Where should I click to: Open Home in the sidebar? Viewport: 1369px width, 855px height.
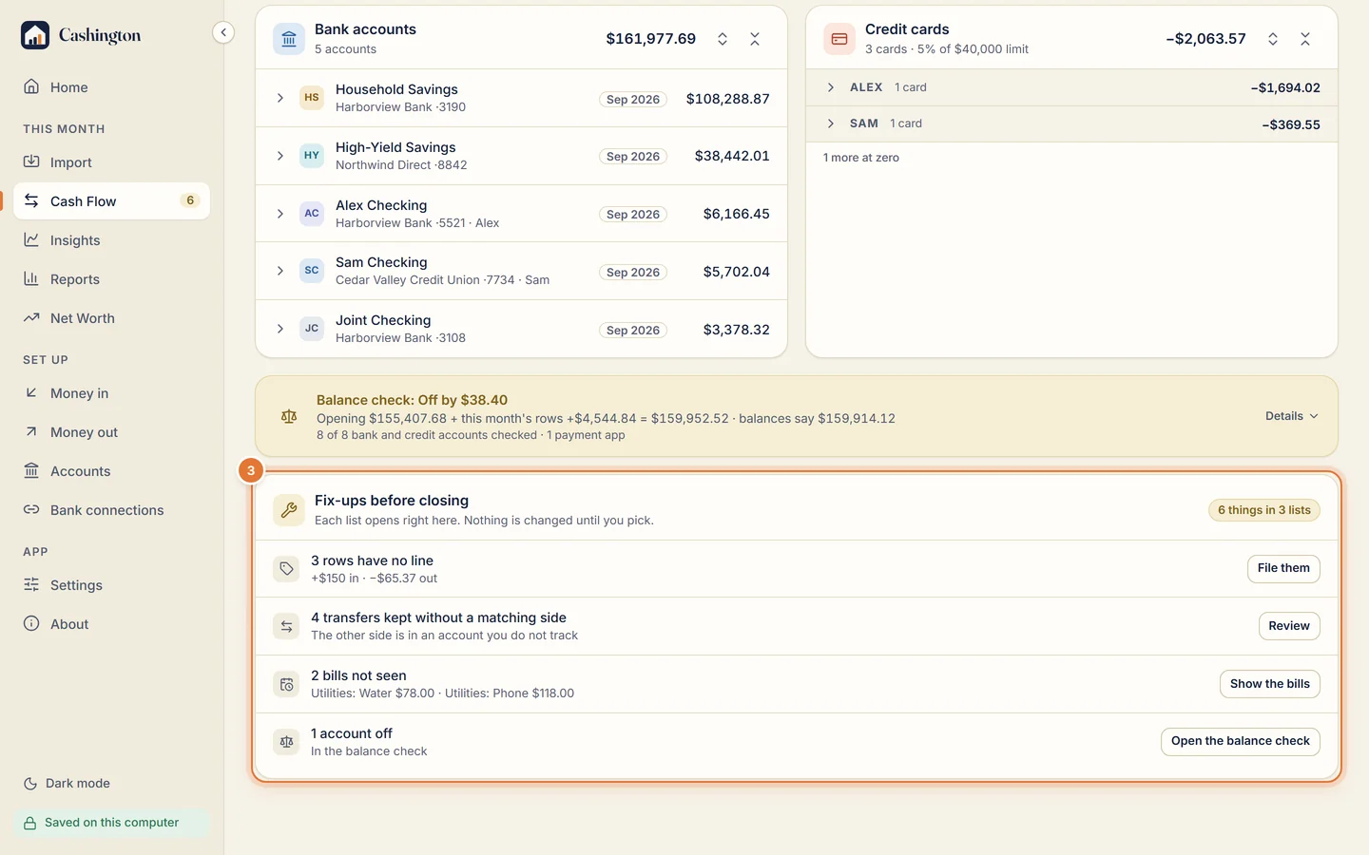click(112, 87)
